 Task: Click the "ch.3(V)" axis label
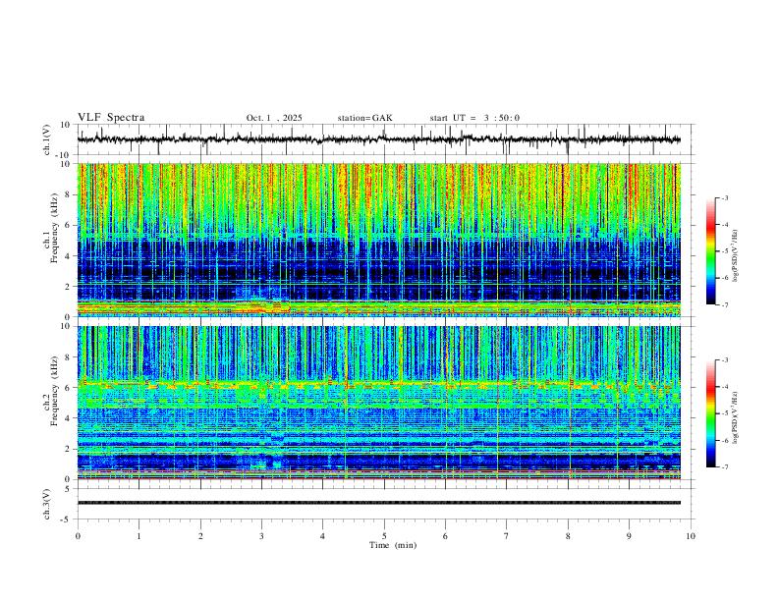tap(47, 504)
